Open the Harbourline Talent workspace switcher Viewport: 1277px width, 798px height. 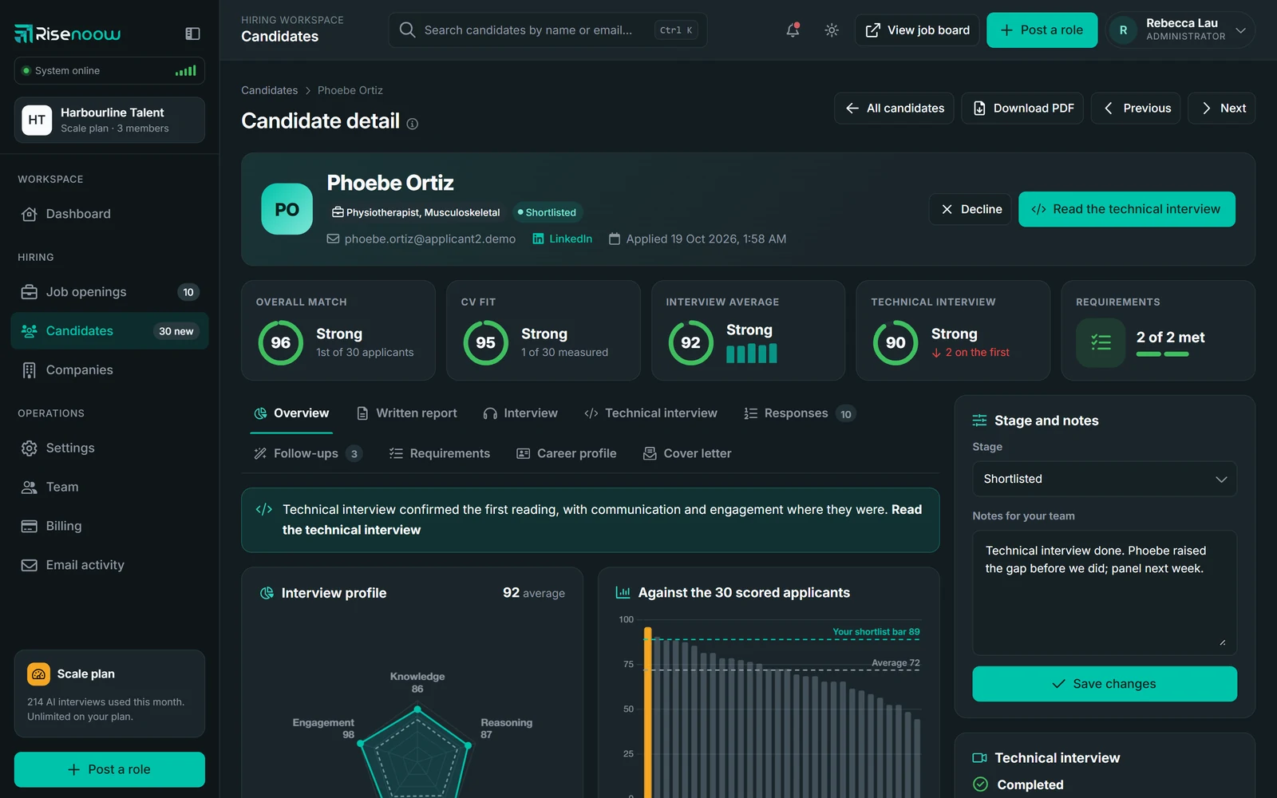[109, 120]
